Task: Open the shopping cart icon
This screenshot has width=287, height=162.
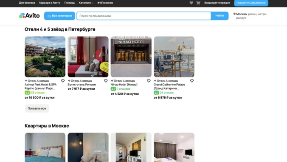Action: 198,3
